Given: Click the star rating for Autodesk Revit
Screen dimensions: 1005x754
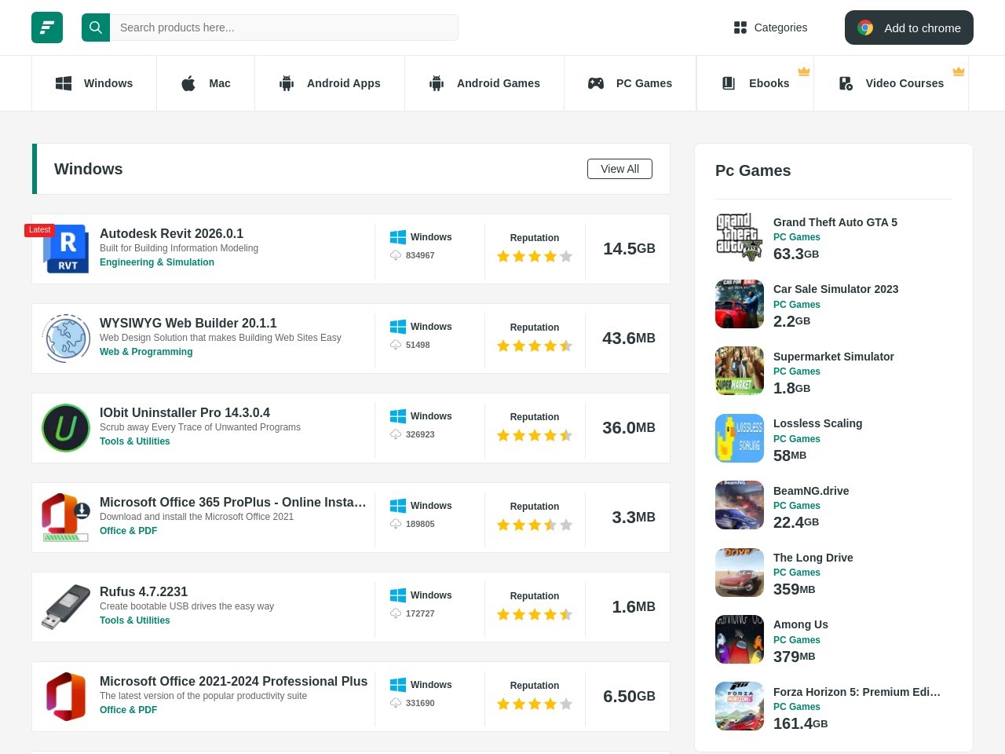Looking at the screenshot, I should point(535,256).
